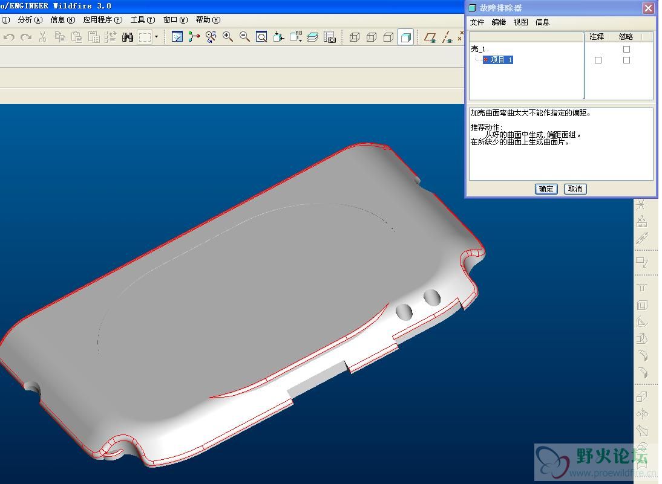The image size is (662, 484).
Task: Select the Chamfer tool in sidebar
Action: (642, 372)
